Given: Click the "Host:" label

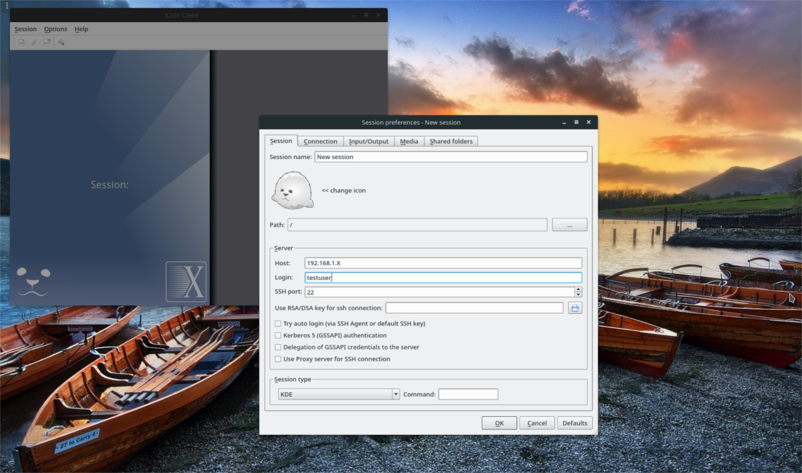Looking at the screenshot, I should coord(283,263).
